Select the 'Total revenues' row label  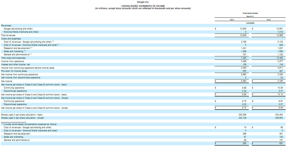pyautogui.click(x=8, y=35)
